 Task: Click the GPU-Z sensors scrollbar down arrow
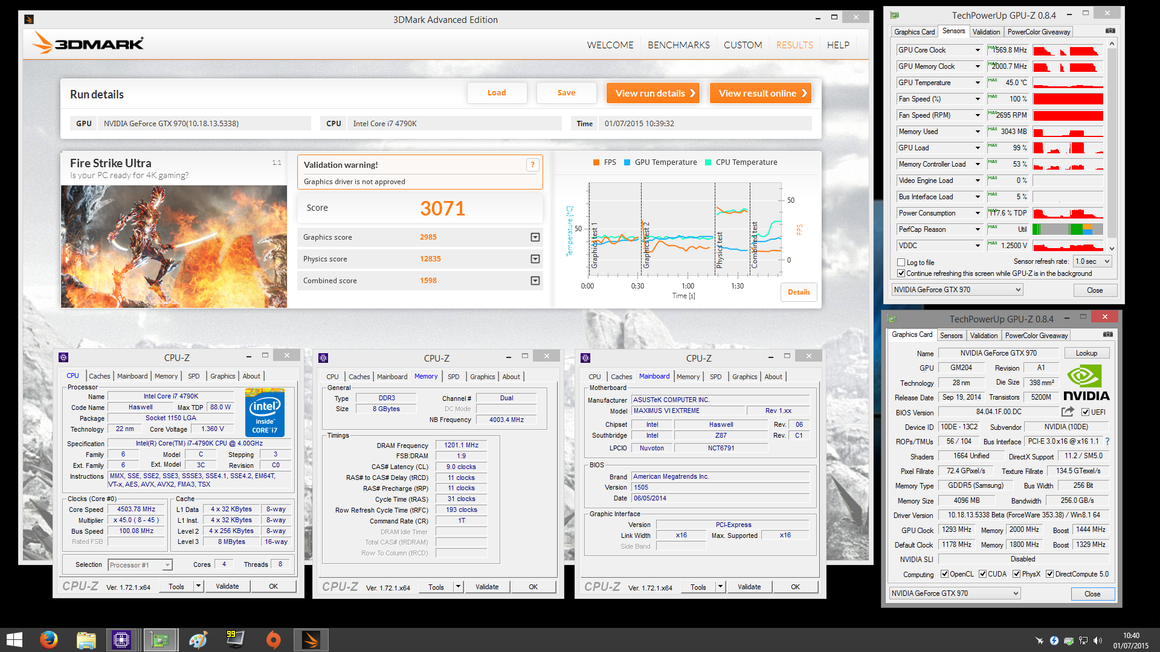click(x=1112, y=248)
